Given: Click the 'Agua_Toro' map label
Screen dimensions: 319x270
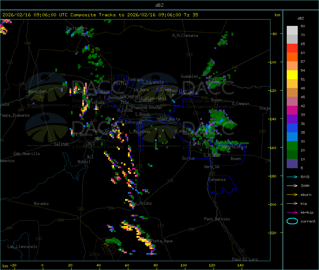Looking at the screenshot, I should [x=38, y=92].
